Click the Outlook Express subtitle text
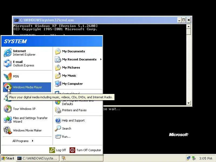The width and height of the screenshot is (216, 162). 23,65
